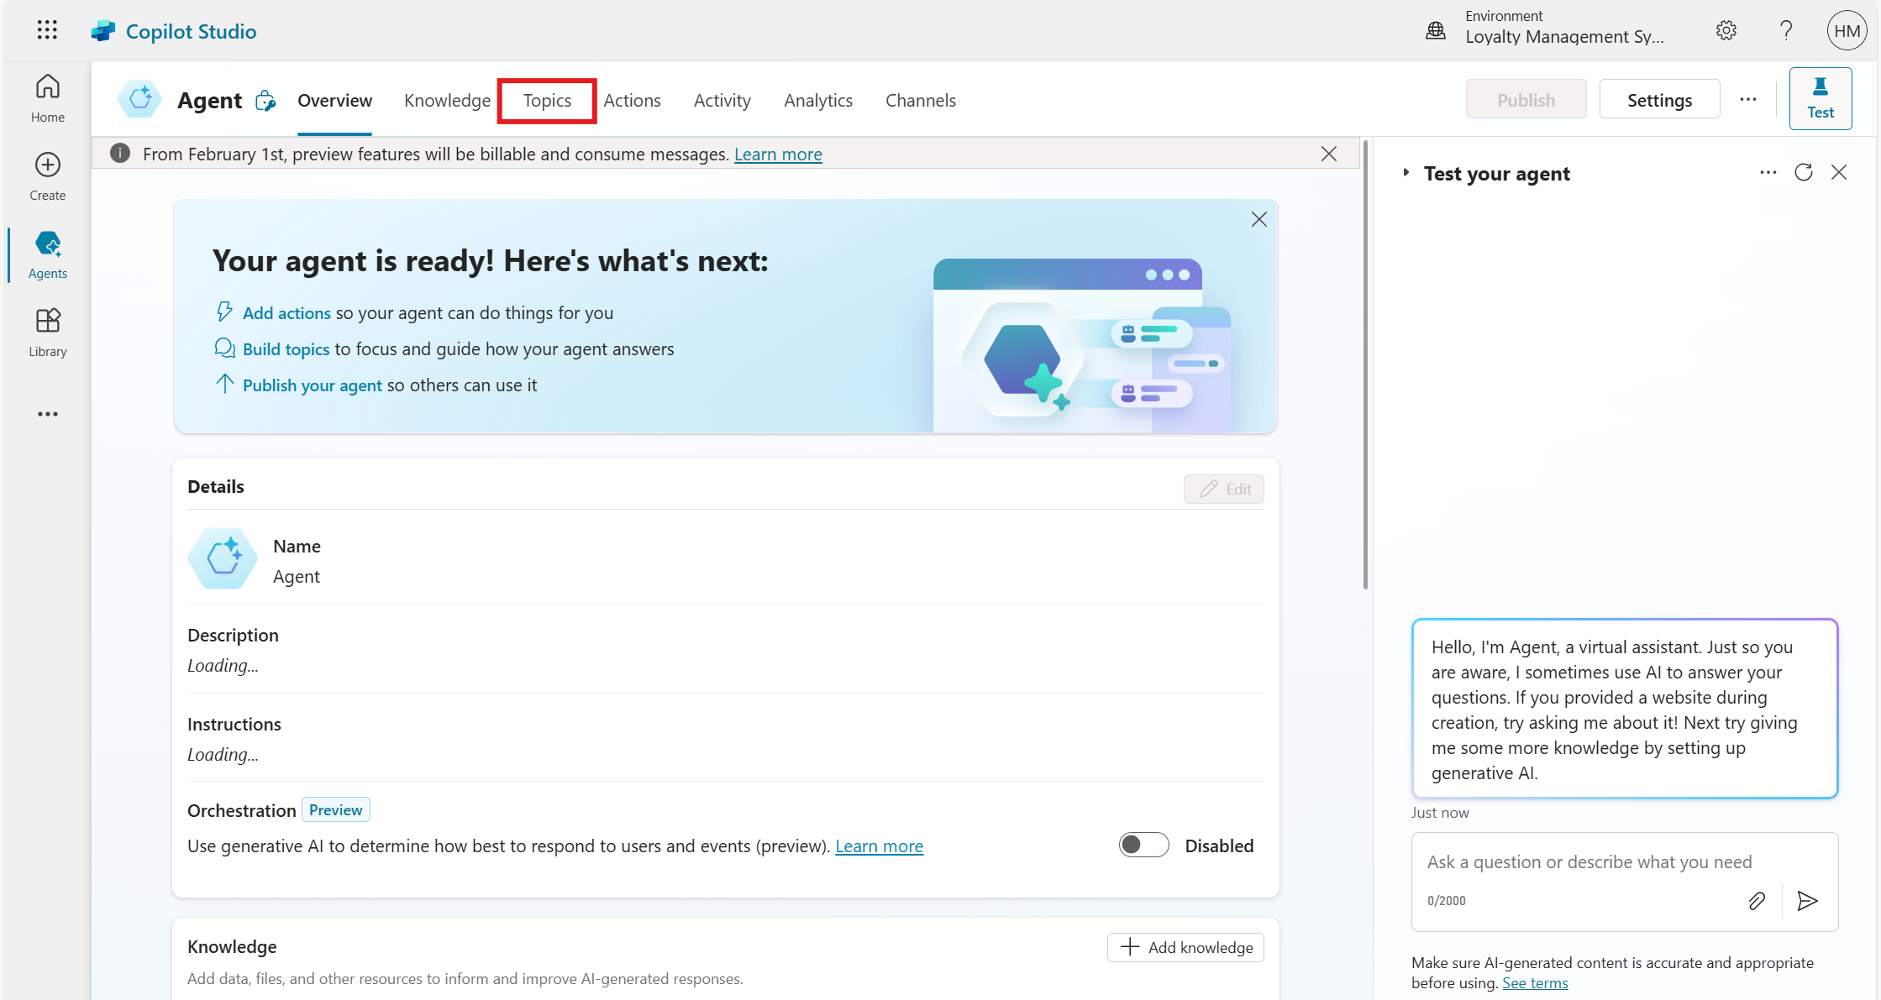Open the Test panel button
The width and height of the screenshot is (1881, 1000).
click(x=1820, y=99)
